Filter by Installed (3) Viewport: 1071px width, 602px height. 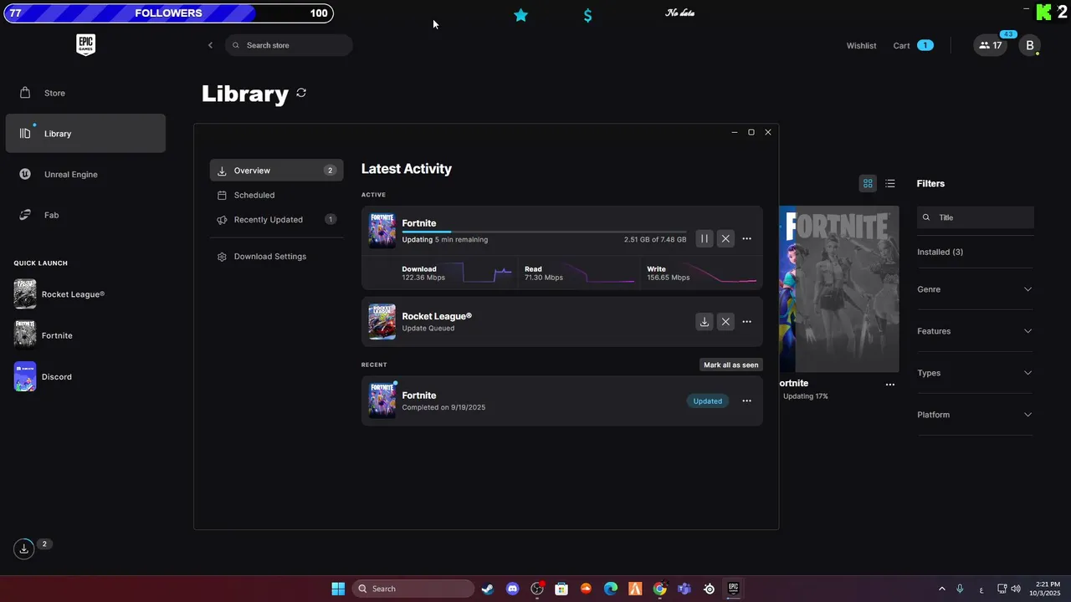point(940,252)
